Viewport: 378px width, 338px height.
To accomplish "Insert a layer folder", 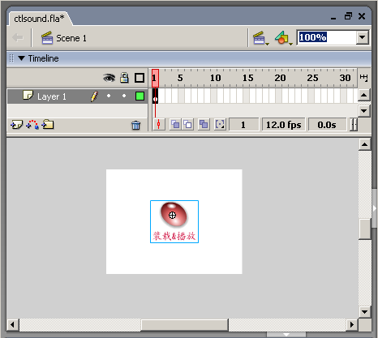I will [x=48, y=125].
